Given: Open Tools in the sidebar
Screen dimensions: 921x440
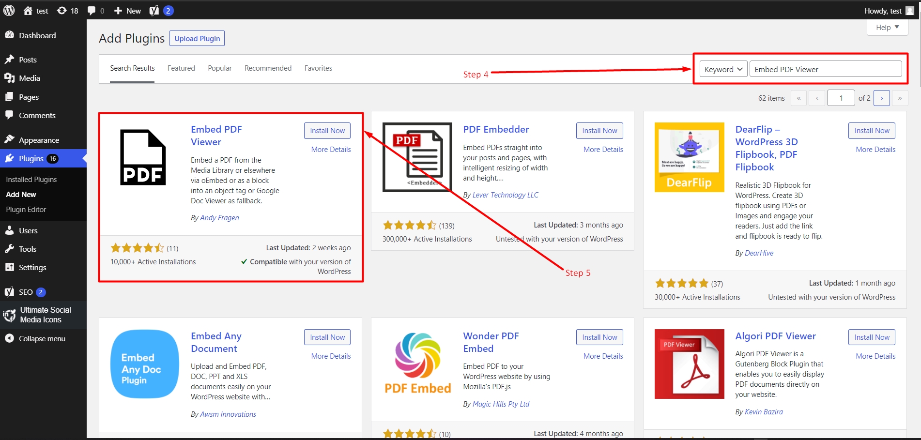Looking at the screenshot, I should pos(28,249).
